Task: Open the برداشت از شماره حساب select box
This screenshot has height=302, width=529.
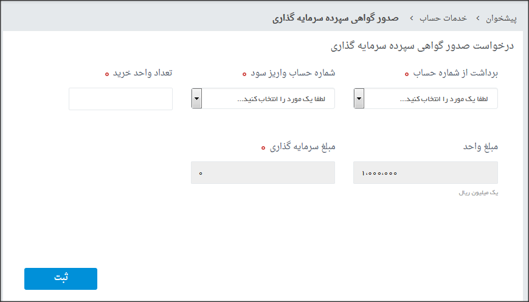Action: pos(430,99)
